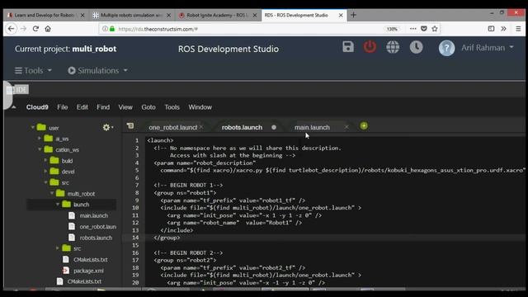Open the Firefox hamburger menu

click(x=518, y=29)
